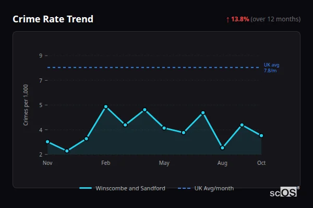Select the May data point
The width and height of the screenshot is (313, 208).
[x=164, y=128]
